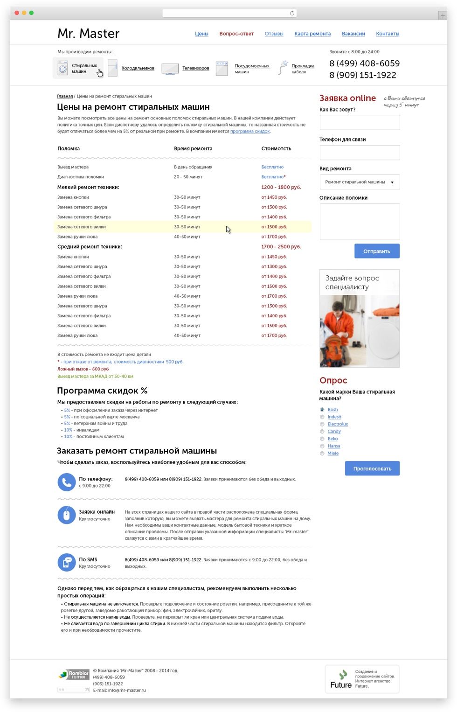Submit vote with Проголосовать button
This screenshot has height=712, width=457.
pyautogui.click(x=372, y=468)
